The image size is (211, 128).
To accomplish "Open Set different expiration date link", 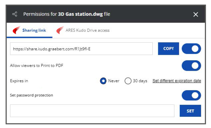I will coord(177,81).
